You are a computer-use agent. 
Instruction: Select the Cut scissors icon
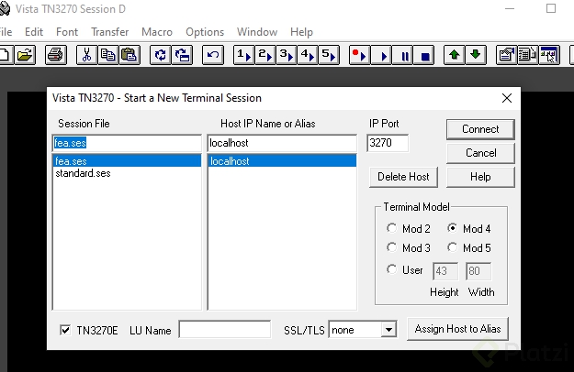[x=86, y=55]
